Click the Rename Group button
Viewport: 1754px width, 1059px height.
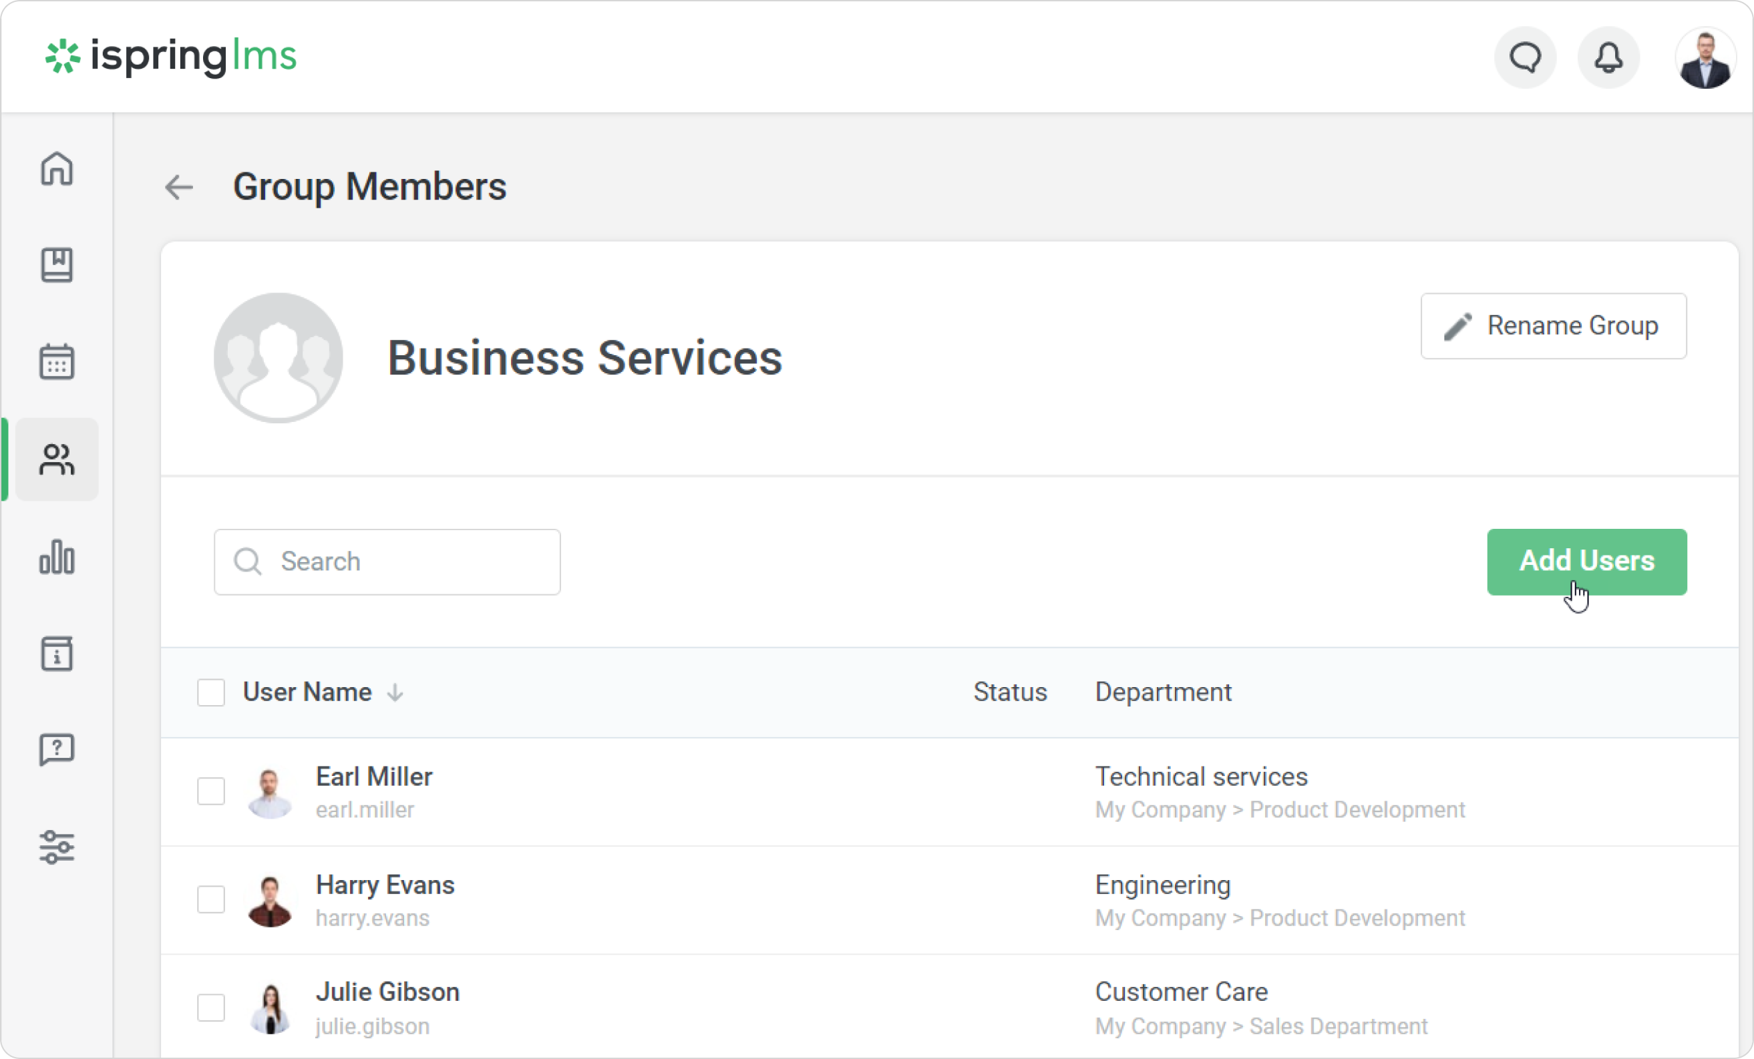pos(1553,326)
